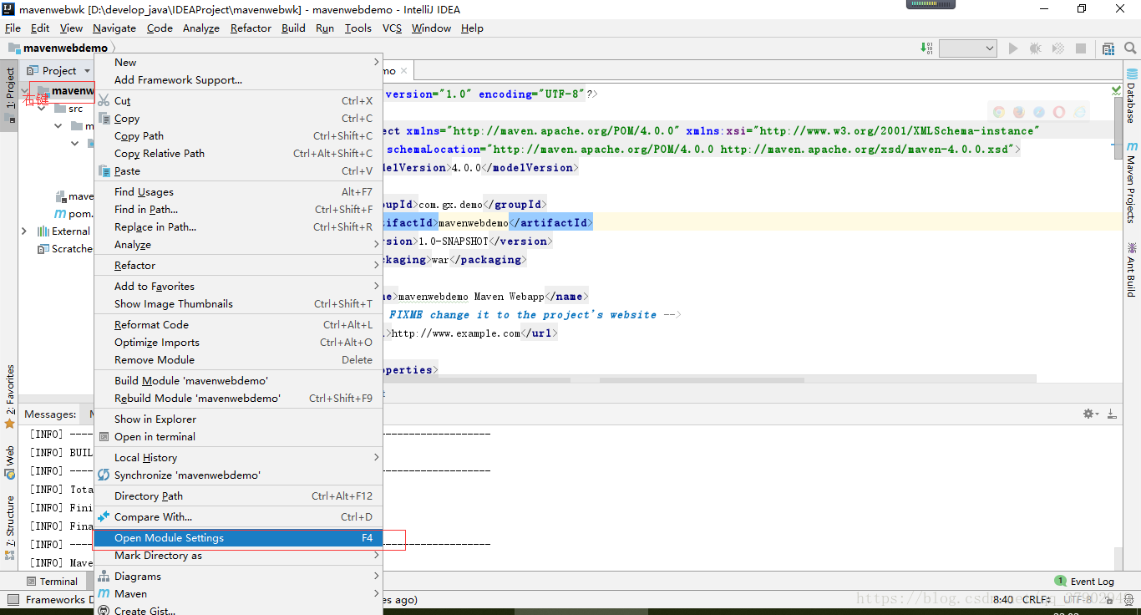
Task: Open pom in Firefox browser icon
Action: click(1019, 112)
